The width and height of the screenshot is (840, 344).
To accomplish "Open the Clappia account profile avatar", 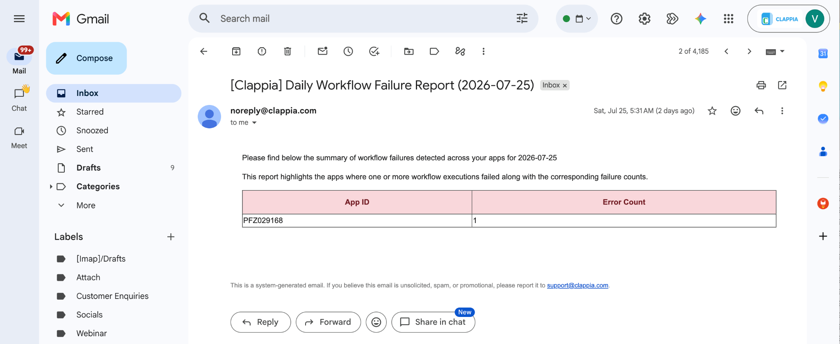I will click(x=815, y=19).
